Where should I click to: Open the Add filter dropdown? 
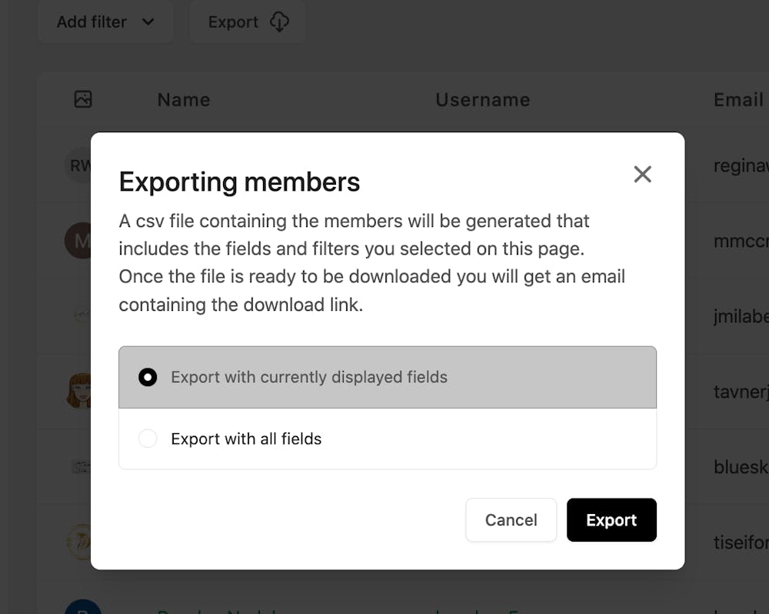[105, 22]
